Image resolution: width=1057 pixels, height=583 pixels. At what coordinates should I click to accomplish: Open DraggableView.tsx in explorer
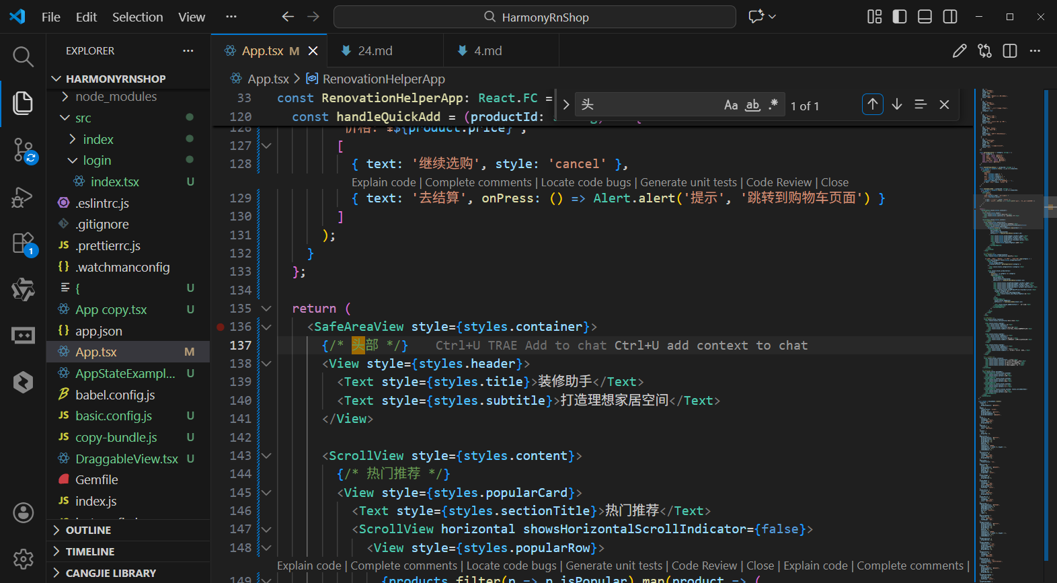[x=128, y=459]
